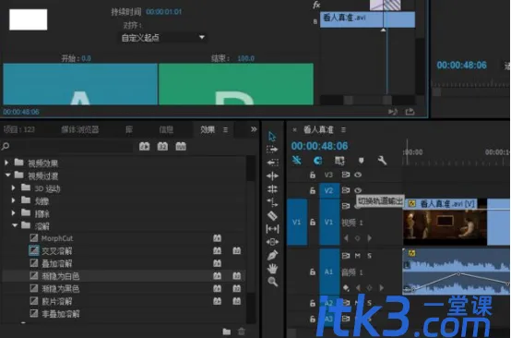The image size is (511, 338).
Task: Open timeline wrench settings
Action: point(382,160)
